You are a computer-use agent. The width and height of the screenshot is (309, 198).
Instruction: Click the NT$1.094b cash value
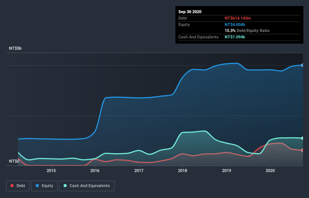pos(235,37)
